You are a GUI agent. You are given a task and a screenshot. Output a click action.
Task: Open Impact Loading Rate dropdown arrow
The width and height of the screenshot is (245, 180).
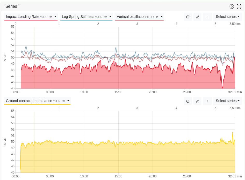pos(55,17)
